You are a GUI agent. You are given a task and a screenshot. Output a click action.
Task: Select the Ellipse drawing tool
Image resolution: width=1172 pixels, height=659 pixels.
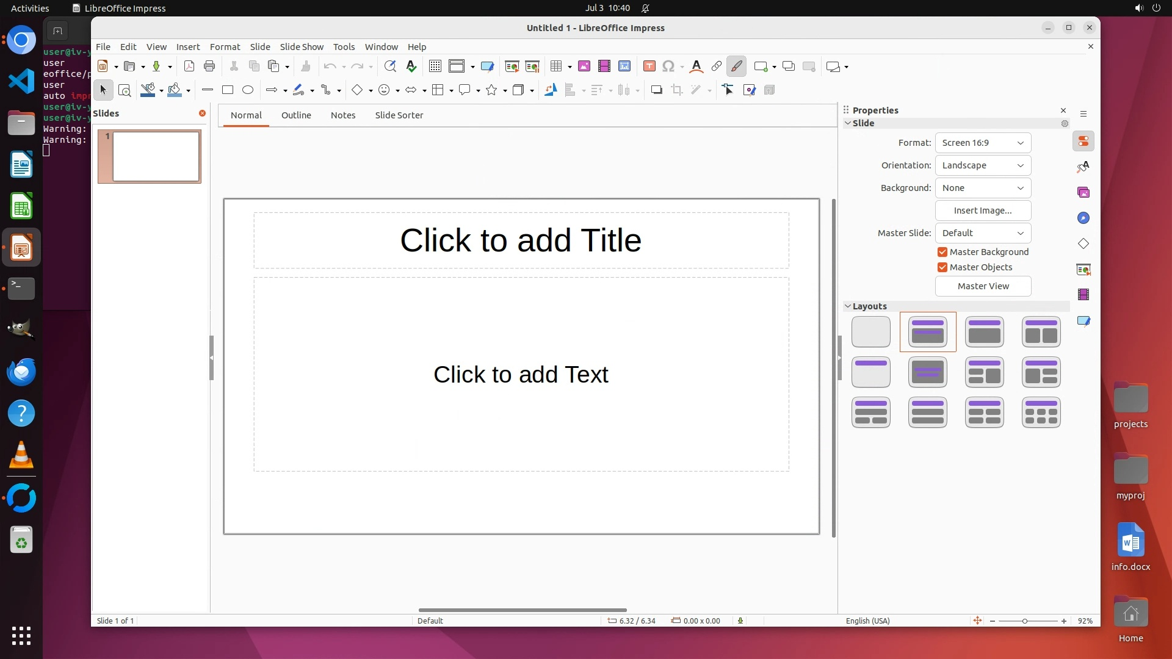pyautogui.click(x=248, y=90)
